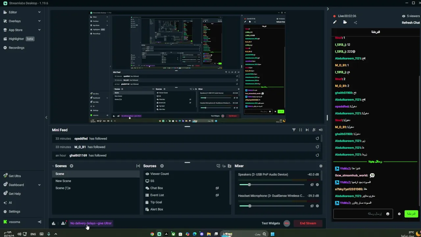The height and width of the screenshot is (237, 421).
Task: Click Refresh Chat
Action: [410, 23]
